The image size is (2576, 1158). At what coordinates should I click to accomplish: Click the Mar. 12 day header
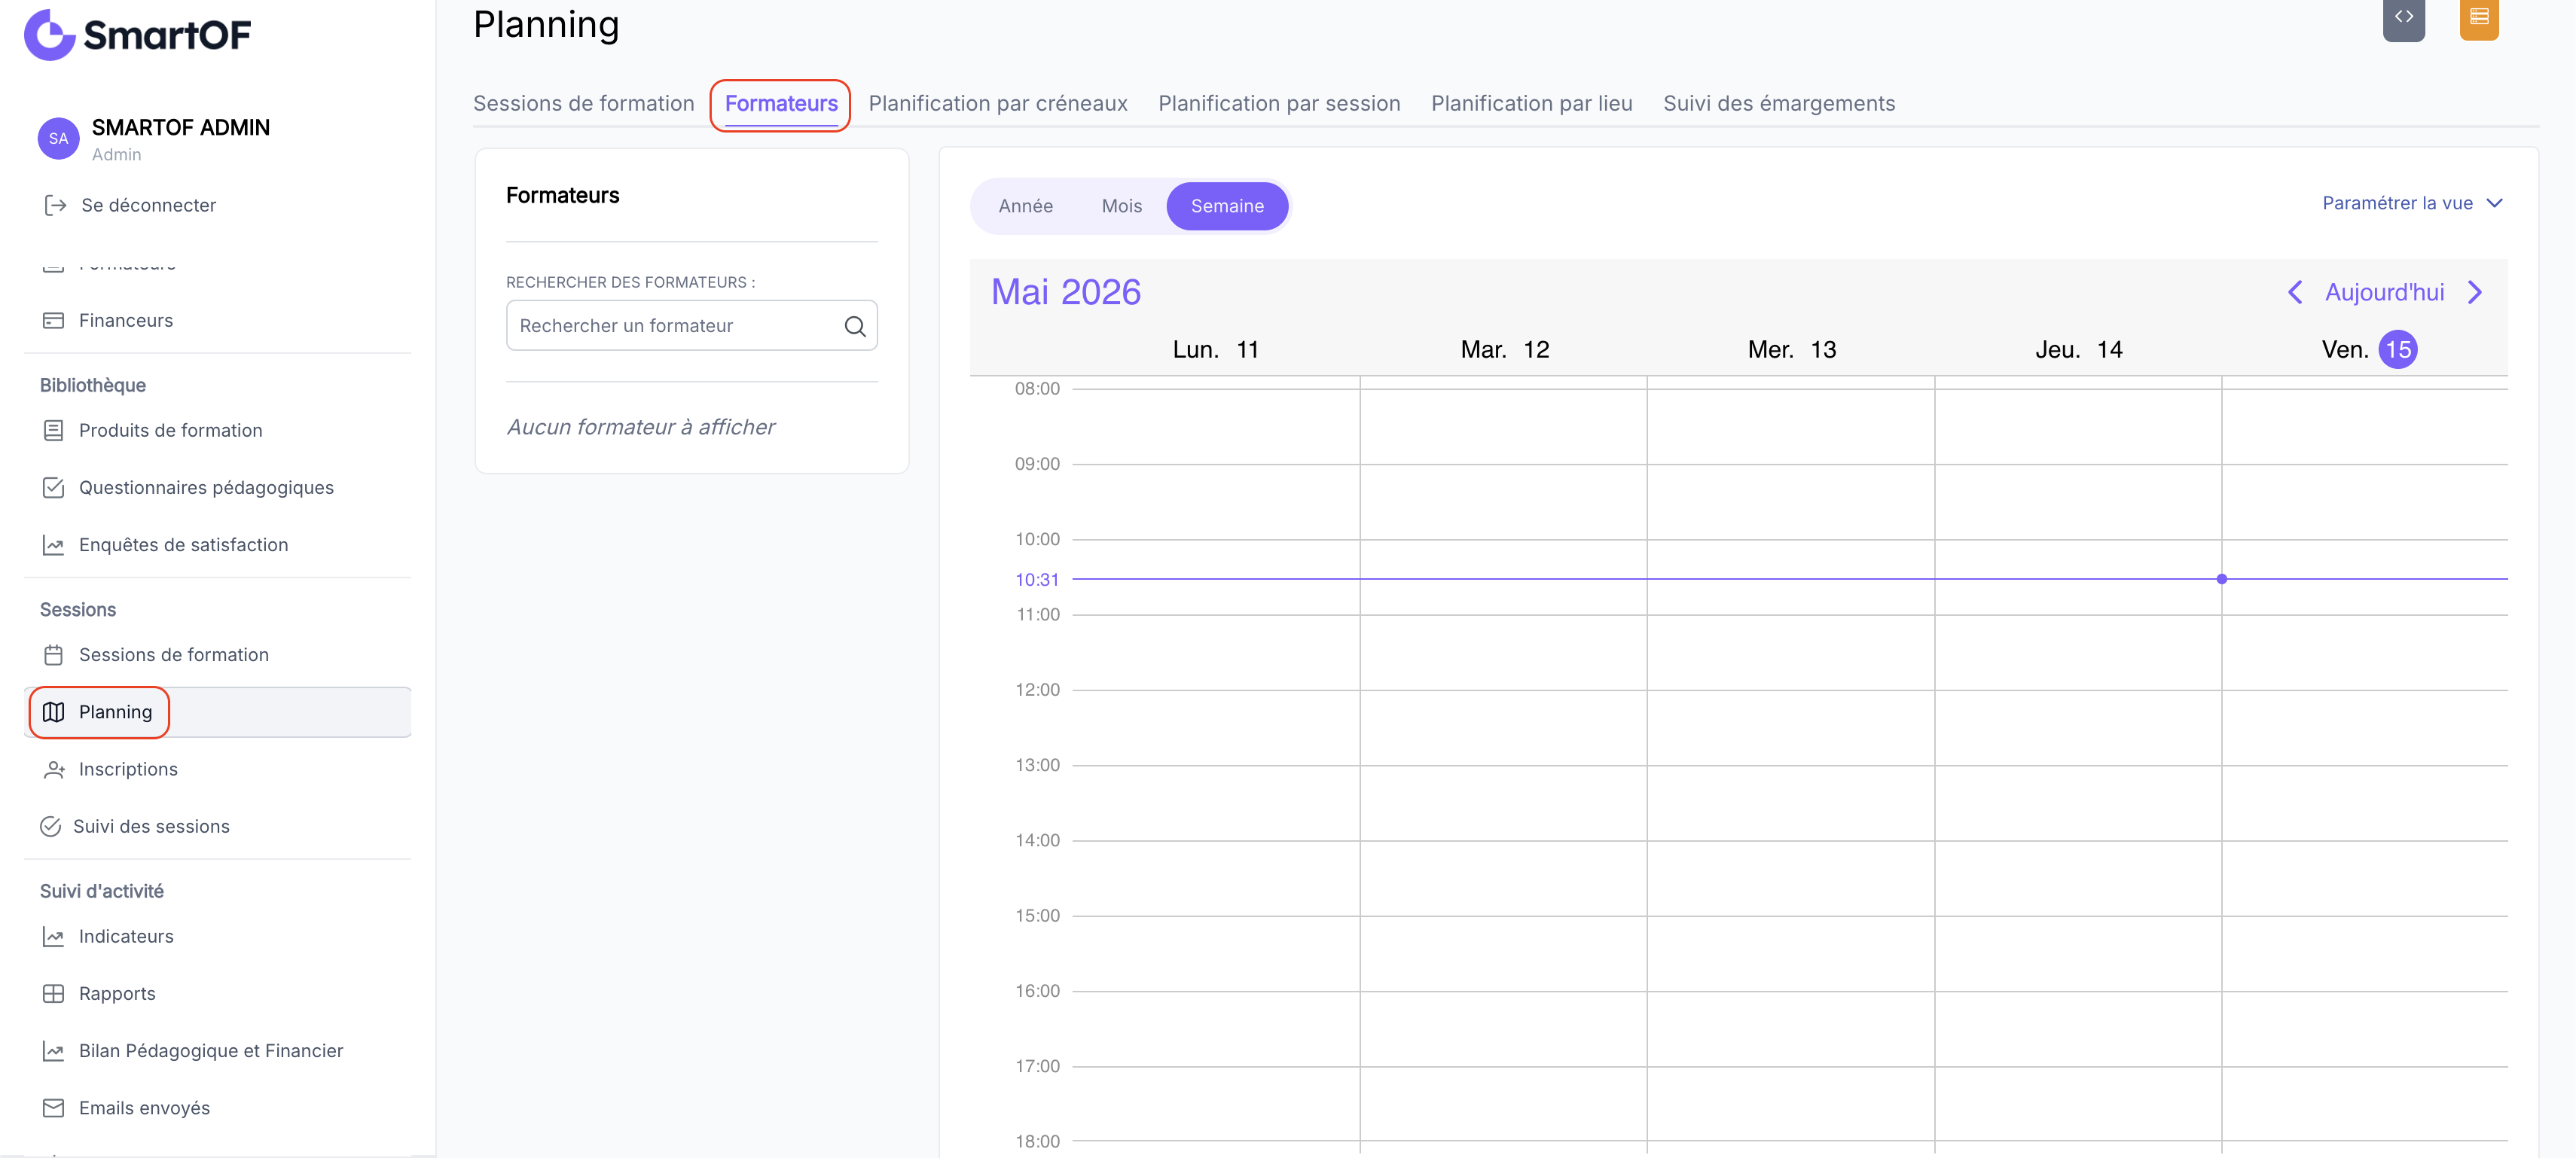1504,349
